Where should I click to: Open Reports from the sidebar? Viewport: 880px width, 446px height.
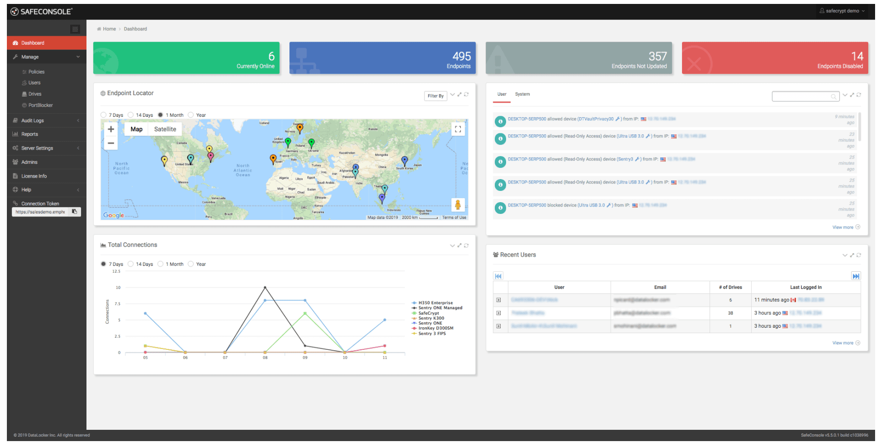[x=29, y=134]
